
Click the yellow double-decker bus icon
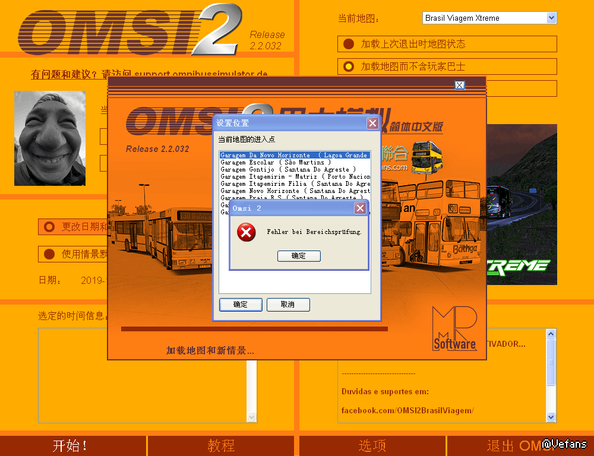[x=426, y=156]
